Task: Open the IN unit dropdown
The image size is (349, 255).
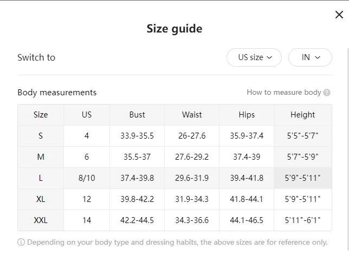Action: (x=310, y=57)
